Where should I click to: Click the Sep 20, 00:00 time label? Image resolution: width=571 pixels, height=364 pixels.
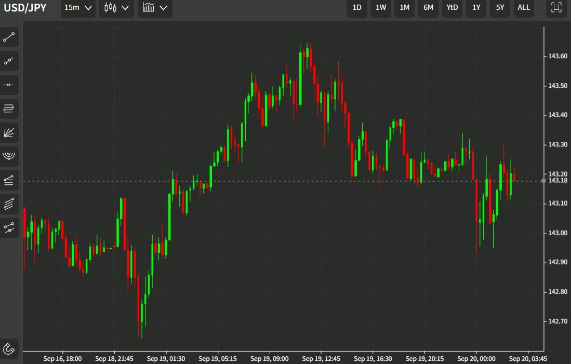coord(476,359)
